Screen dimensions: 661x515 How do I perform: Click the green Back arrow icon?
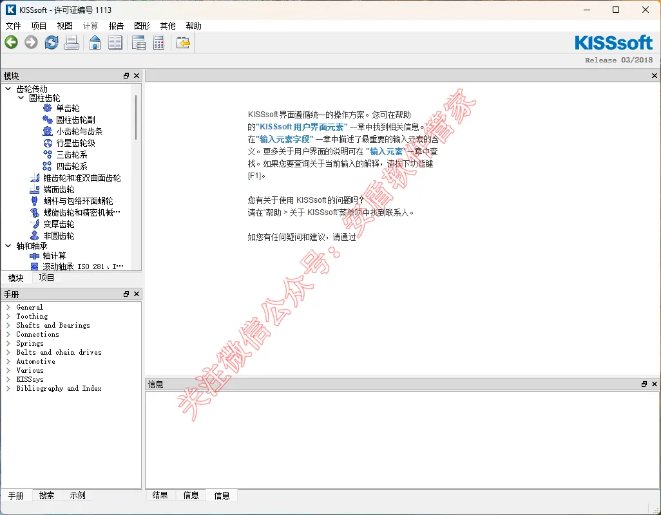12,42
